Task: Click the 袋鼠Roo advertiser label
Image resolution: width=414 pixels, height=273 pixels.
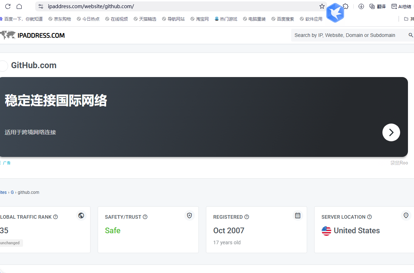Action: [399, 163]
